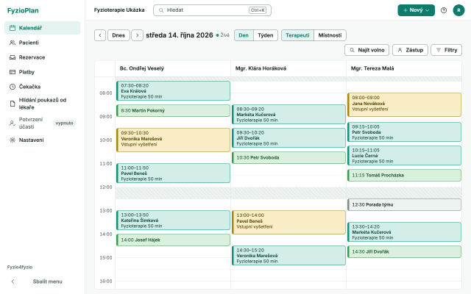This screenshot has height=294, width=471.
Task: Open Eva Králová 07:30 appointment
Action: pyautogui.click(x=174, y=90)
